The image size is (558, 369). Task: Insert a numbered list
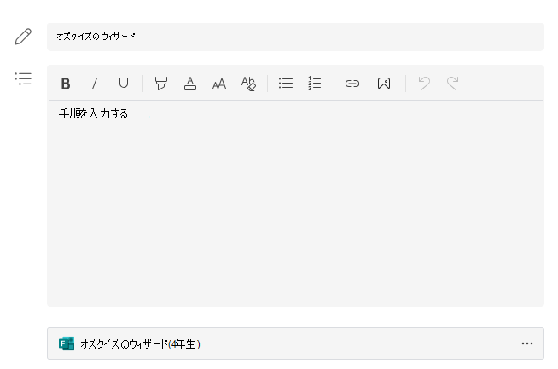(315, 84)
